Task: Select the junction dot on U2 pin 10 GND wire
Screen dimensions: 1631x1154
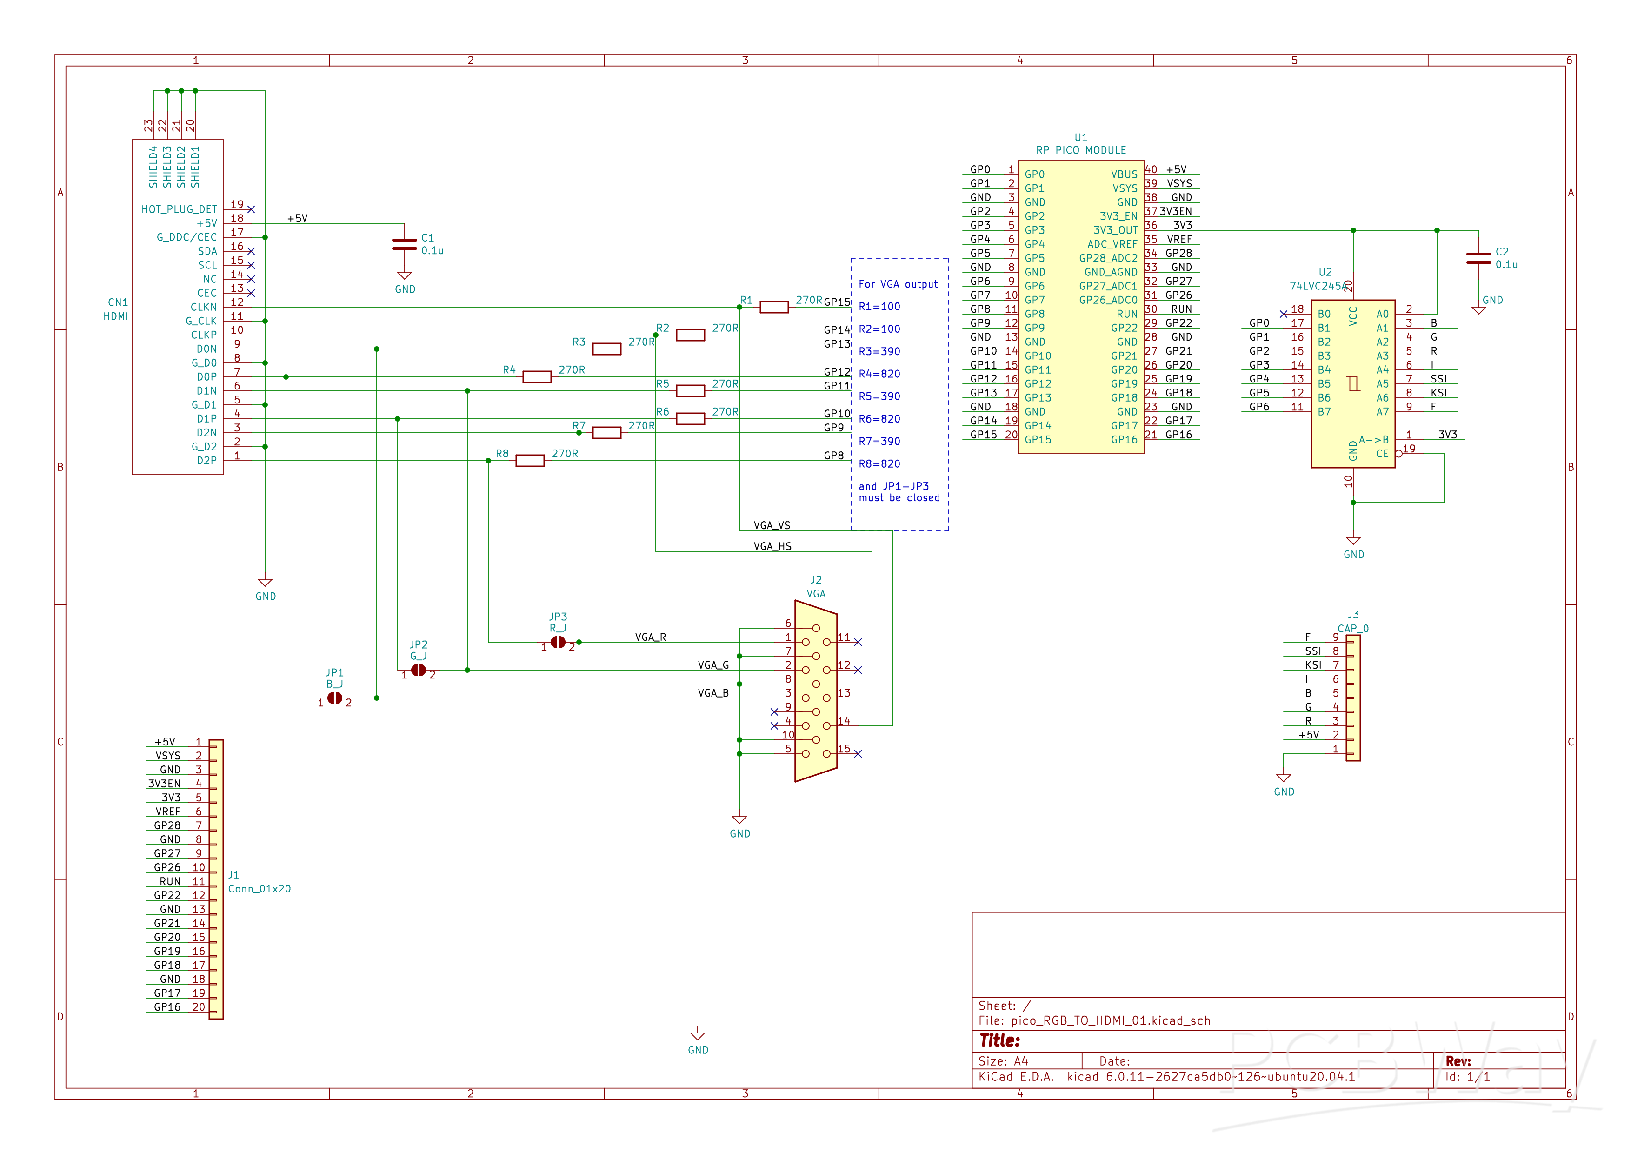Action: point(1352,503)
